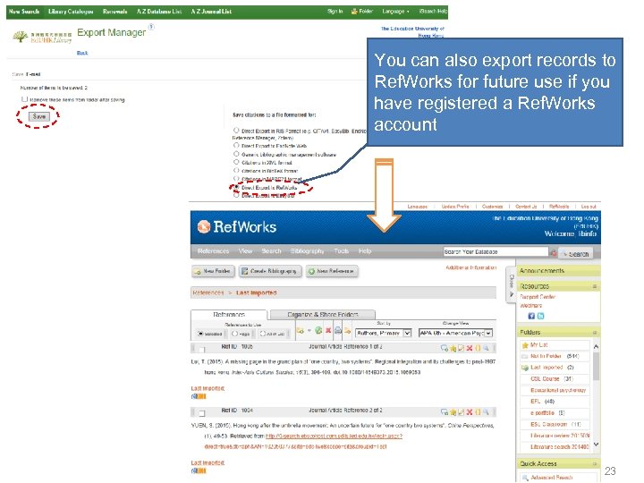Select the Page references radio option
Screen dimensions: 644x483
[234, 334]
